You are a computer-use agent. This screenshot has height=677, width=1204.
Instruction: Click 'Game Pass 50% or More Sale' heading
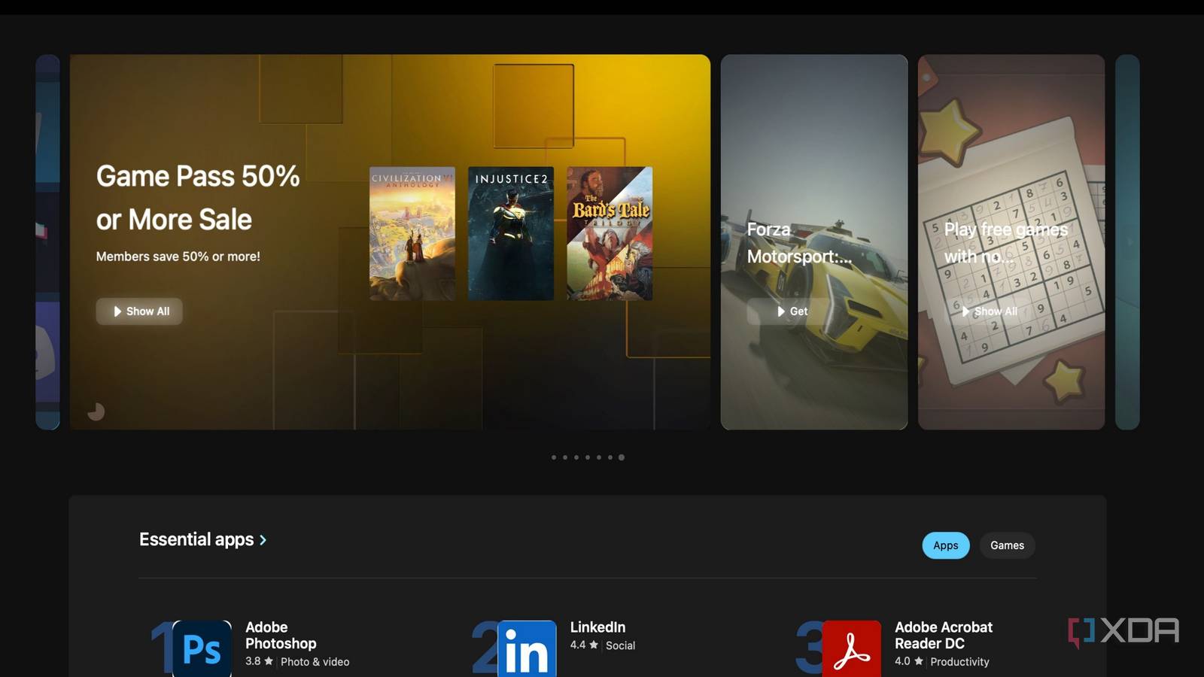pos(198,198)
